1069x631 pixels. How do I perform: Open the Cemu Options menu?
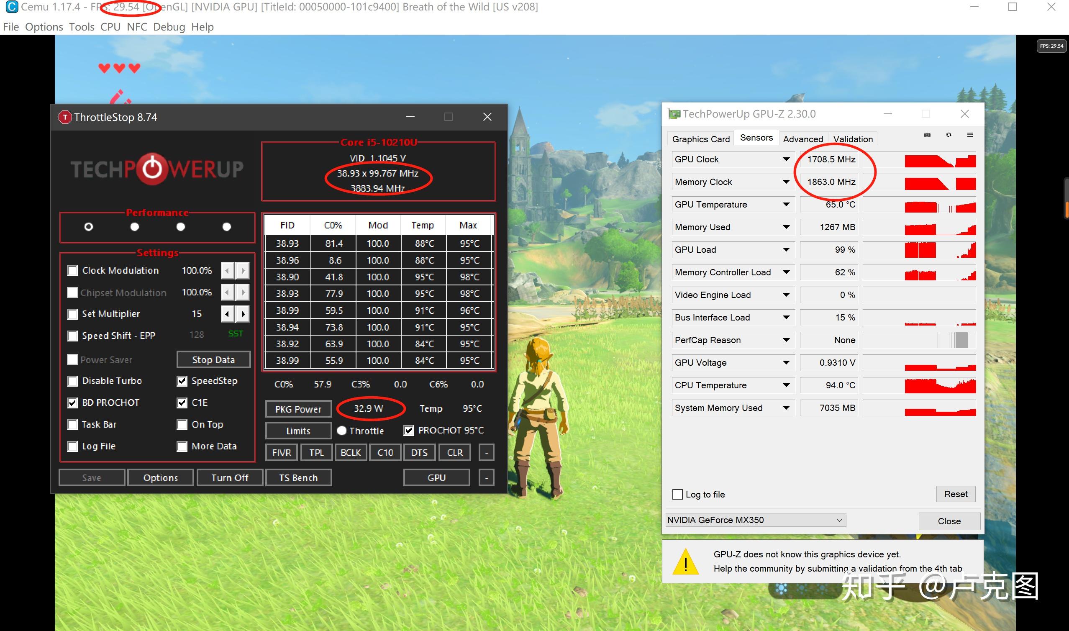point(44,27)
